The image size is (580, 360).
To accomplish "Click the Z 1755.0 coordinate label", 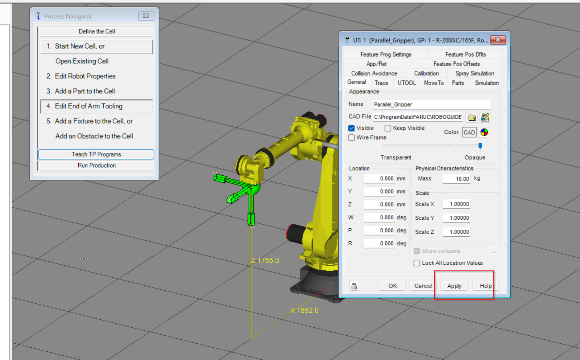I will click(265, 260).
